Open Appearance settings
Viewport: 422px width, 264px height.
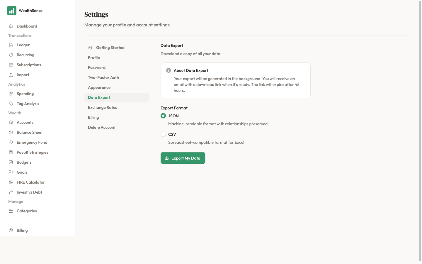pos(117,87)
